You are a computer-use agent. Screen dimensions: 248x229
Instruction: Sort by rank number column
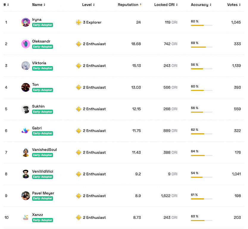coord(6,5)
